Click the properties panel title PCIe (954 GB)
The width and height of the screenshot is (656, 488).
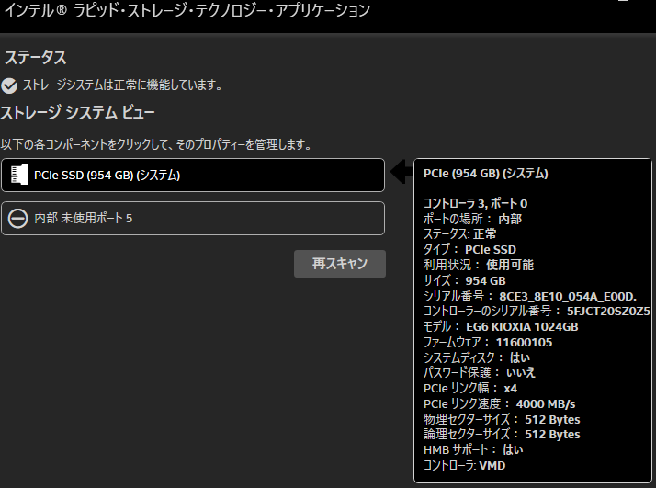point(485,173)
